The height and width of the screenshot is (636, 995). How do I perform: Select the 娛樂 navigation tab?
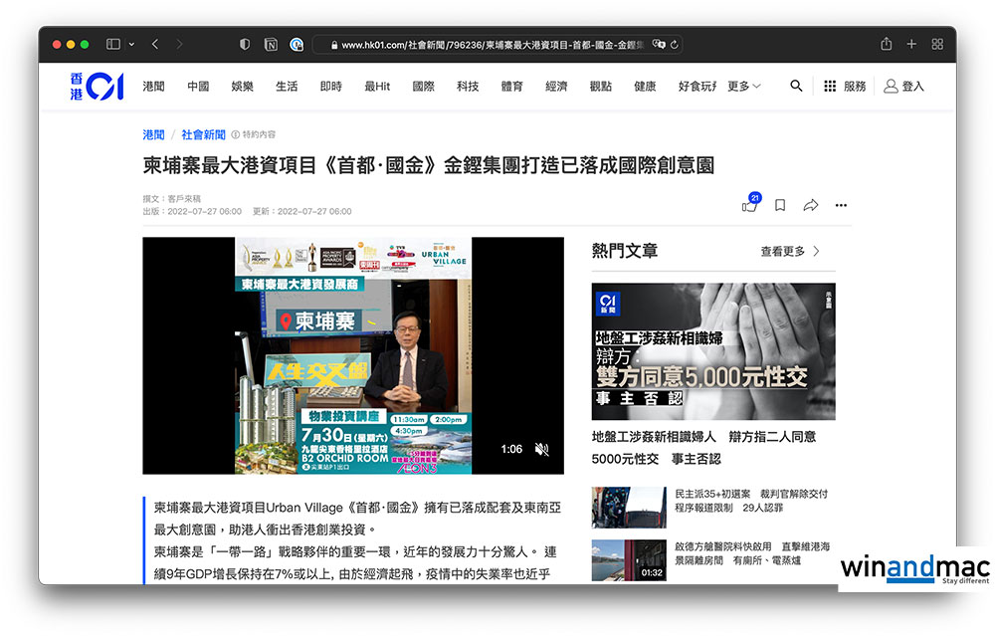coord(242,87)
